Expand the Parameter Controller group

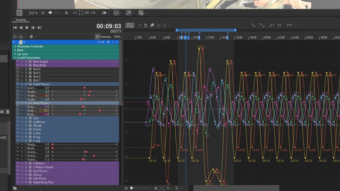click(x=16, y=47)
